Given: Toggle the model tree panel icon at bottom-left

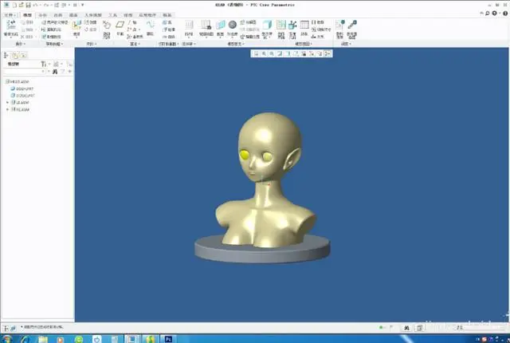Looking at the screenshot, I should point(6,328).
